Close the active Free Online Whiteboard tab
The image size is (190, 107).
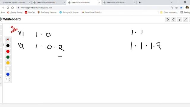point(99,2)
